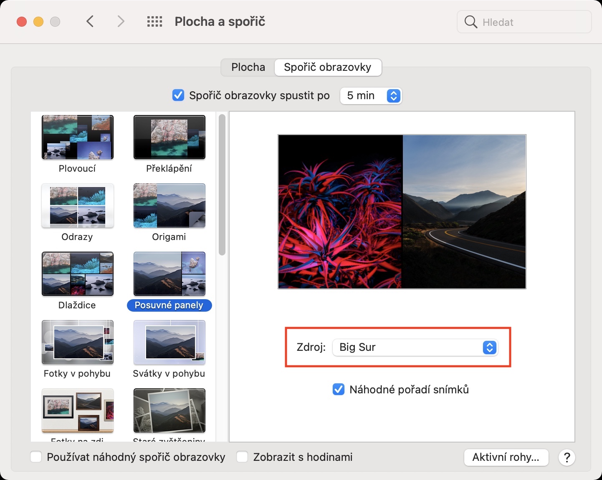Toggle Spořič obrazovky spustit po checkbox
Screen dimensions: 602x480
point(178,95)
